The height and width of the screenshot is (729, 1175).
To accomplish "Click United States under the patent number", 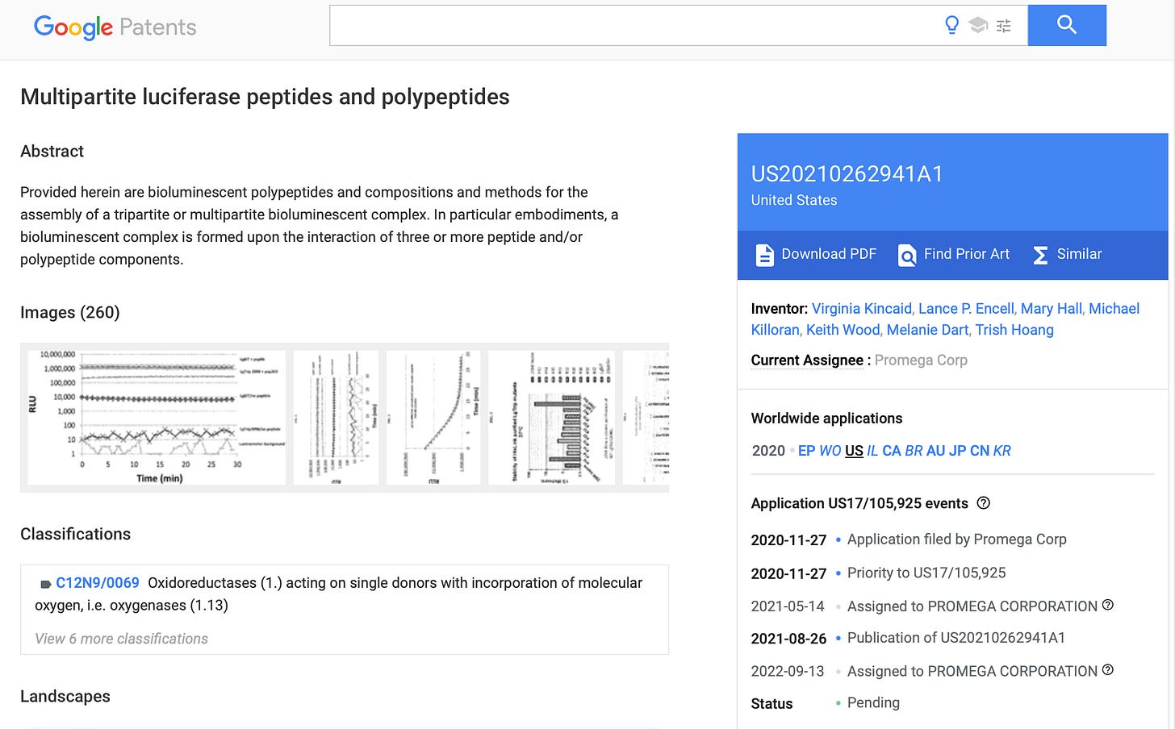I will (x=794, y=200).
